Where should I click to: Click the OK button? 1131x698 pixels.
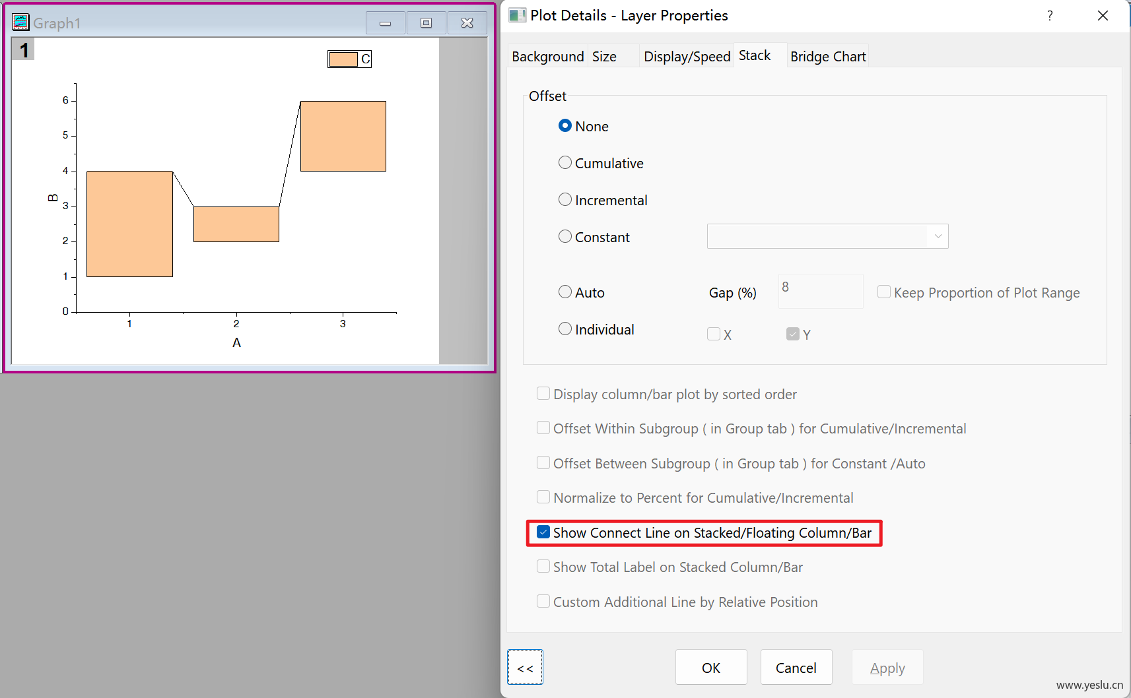pyautogui.click(x=711, y=668)
